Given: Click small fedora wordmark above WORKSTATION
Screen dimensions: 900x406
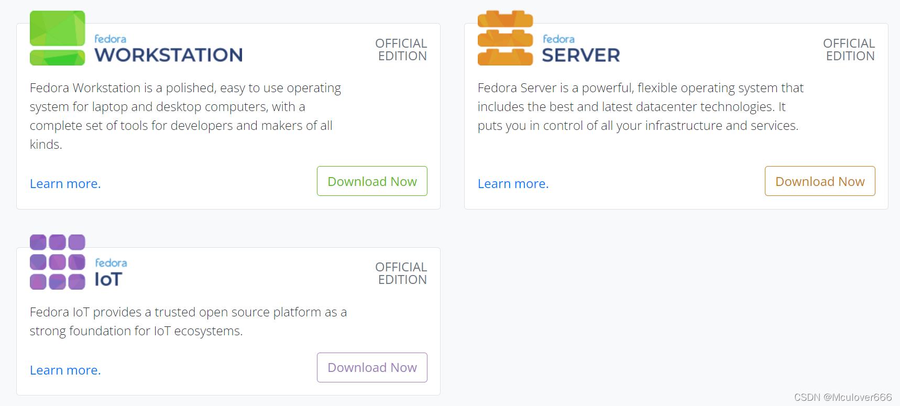Looking at the screenshot, I should tap(110, 39).
